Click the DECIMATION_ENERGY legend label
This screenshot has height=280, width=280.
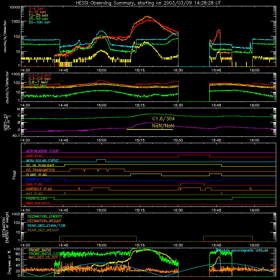[x=45, y=216]
